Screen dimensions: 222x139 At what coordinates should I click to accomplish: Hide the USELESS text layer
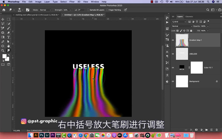[173, 54]
